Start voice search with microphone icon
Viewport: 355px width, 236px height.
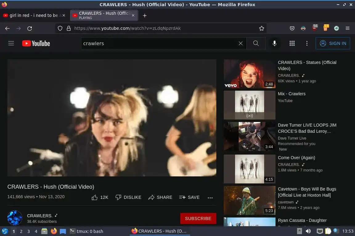tap(274, 43)
